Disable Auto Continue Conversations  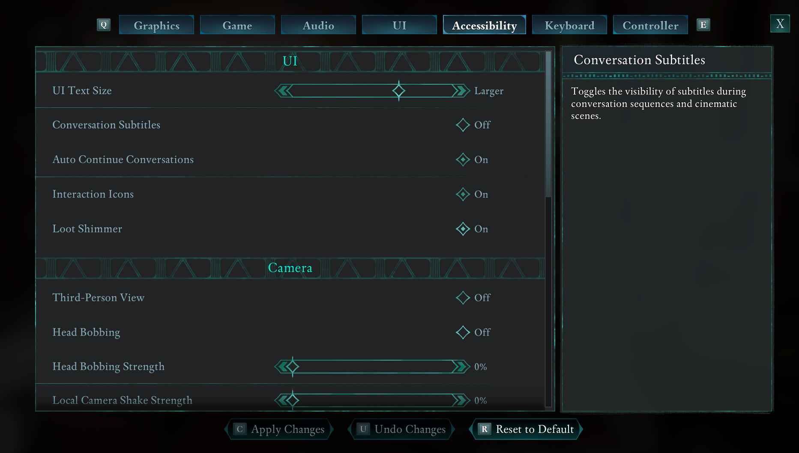pyautogui.click(x=463, y=160)
